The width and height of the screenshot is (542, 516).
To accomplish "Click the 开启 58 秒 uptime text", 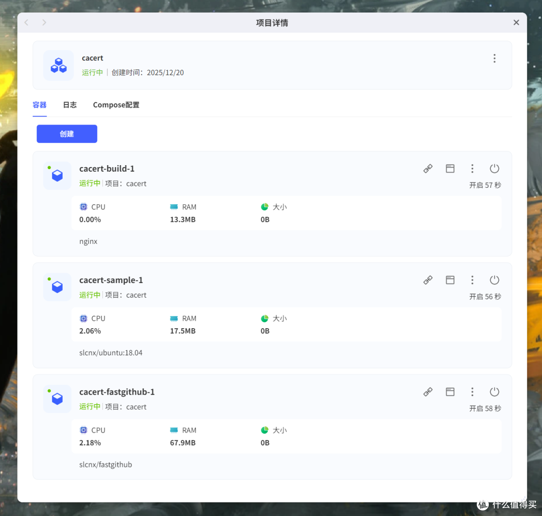I will pyautogui.click(x=485, y=409).
